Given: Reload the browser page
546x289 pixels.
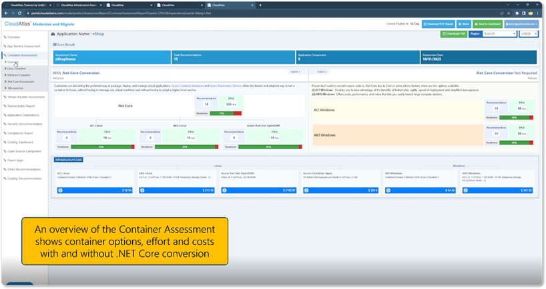Looking at the screenshot, I should pyautogui.click(x=19, y=13).
